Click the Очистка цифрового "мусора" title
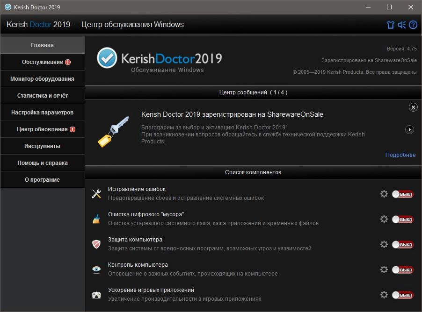 pos(146,214)
